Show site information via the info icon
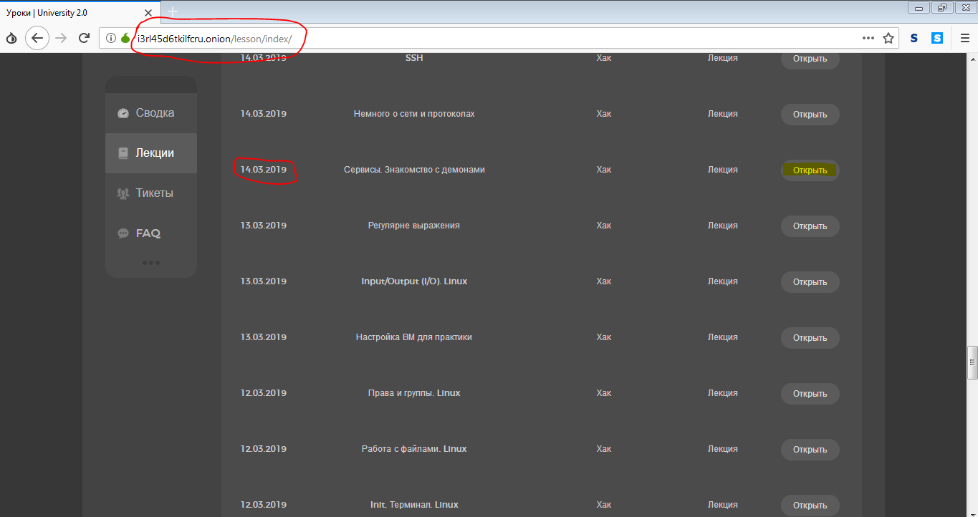Viewport: 978px width, 517px height. (111, 38)
